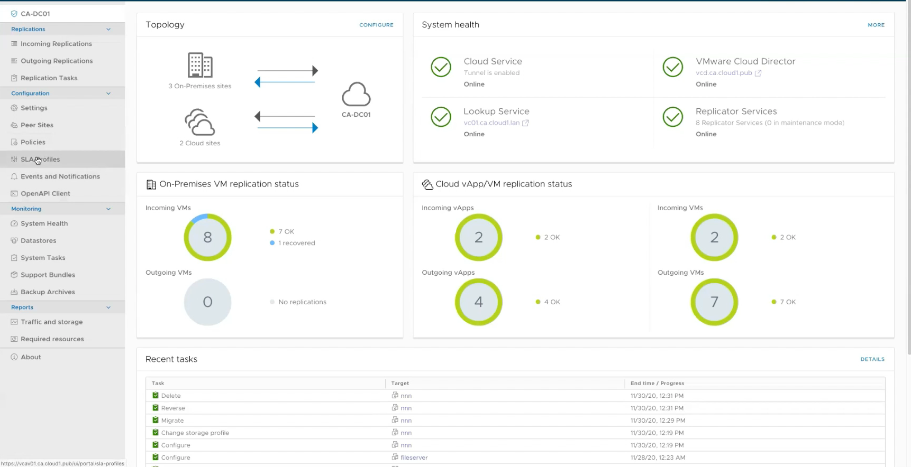Collapse the Reports section chevron
The height and width of the screenshot is (467, 911).
108,307
